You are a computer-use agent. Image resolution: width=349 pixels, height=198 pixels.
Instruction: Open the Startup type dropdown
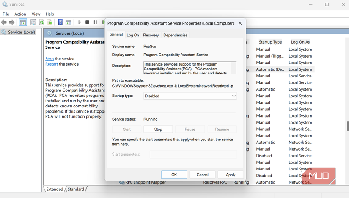point(190,96)
